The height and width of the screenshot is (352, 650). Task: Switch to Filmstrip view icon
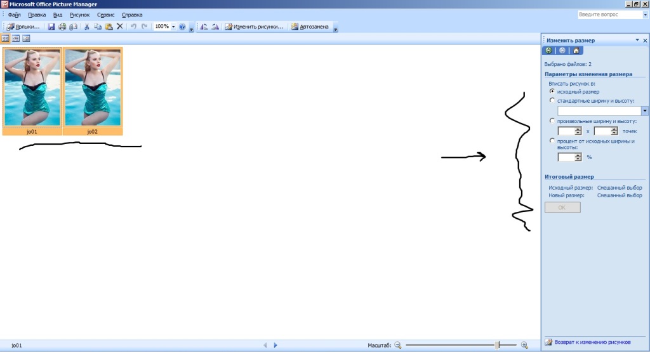pyautogui.click(x=16, y=39)
